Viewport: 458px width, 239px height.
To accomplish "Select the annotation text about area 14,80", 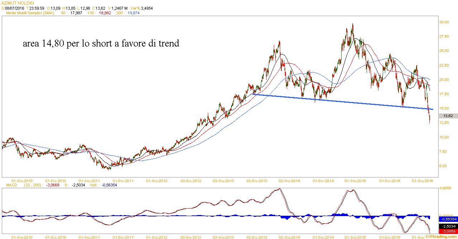I will click(101, 44).
